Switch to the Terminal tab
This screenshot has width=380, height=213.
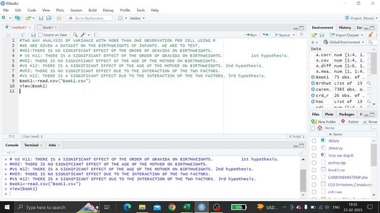[31, 145]
